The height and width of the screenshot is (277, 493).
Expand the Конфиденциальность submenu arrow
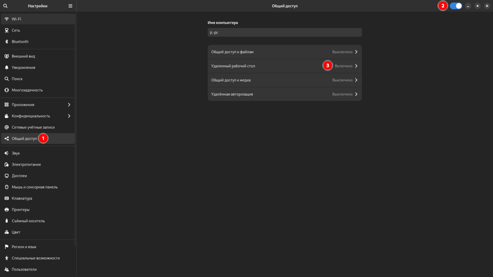pos(69,116)
